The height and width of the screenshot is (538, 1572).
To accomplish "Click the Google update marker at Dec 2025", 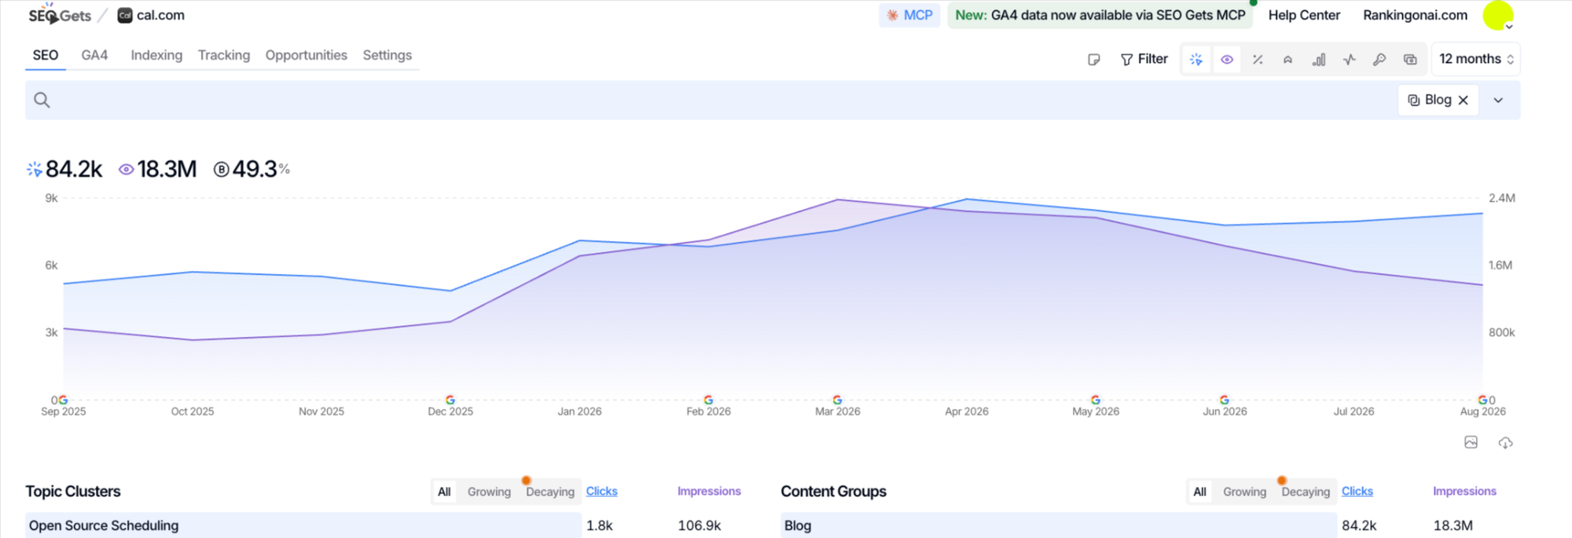I will (450, 400).
